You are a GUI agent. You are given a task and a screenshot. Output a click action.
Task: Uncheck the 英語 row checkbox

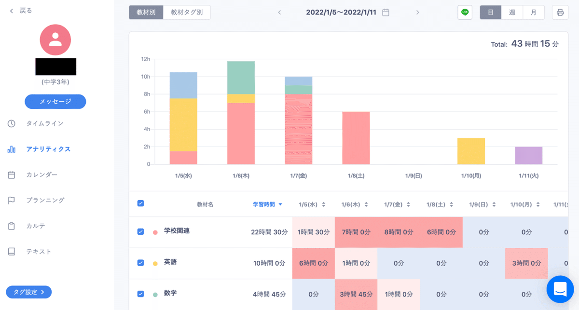(x=140, y=263)
